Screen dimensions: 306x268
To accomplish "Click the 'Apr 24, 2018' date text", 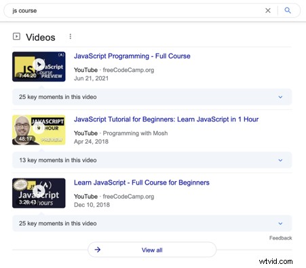I will pos(91,142).
